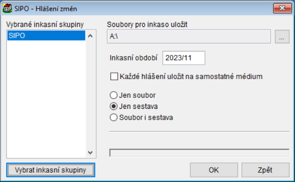Confirm with the OK button

pos(213,170)
